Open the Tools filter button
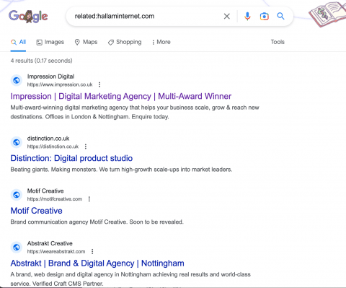Screen dimensions: 346x288 coord(278,42)
